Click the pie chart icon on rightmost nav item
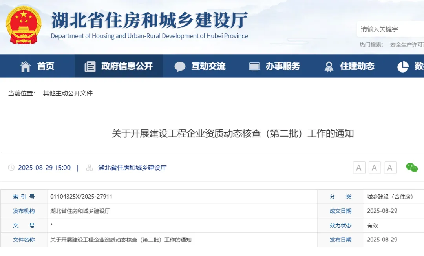The height and width of the screenshot is (256, 424). (x=403, y=66)
